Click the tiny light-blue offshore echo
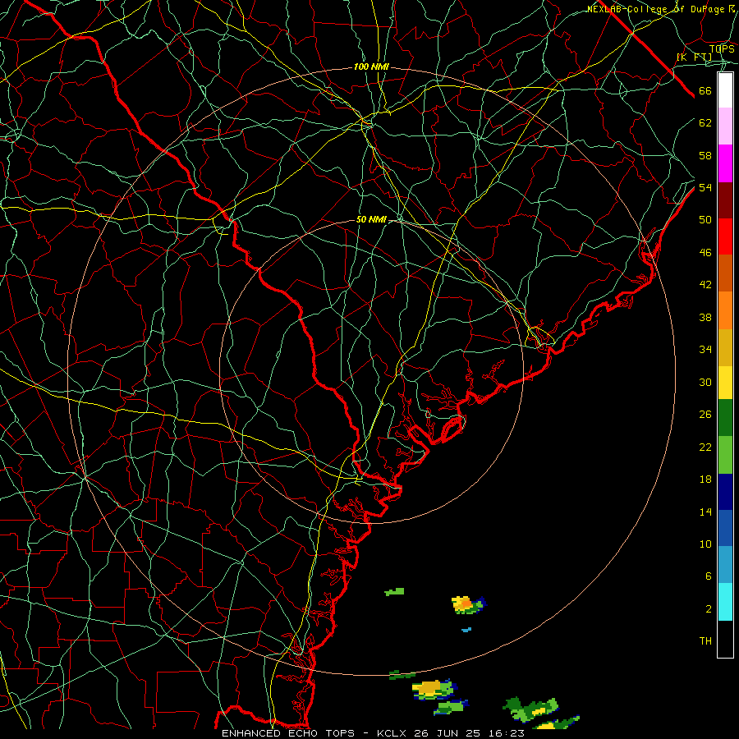 (466, 630)
